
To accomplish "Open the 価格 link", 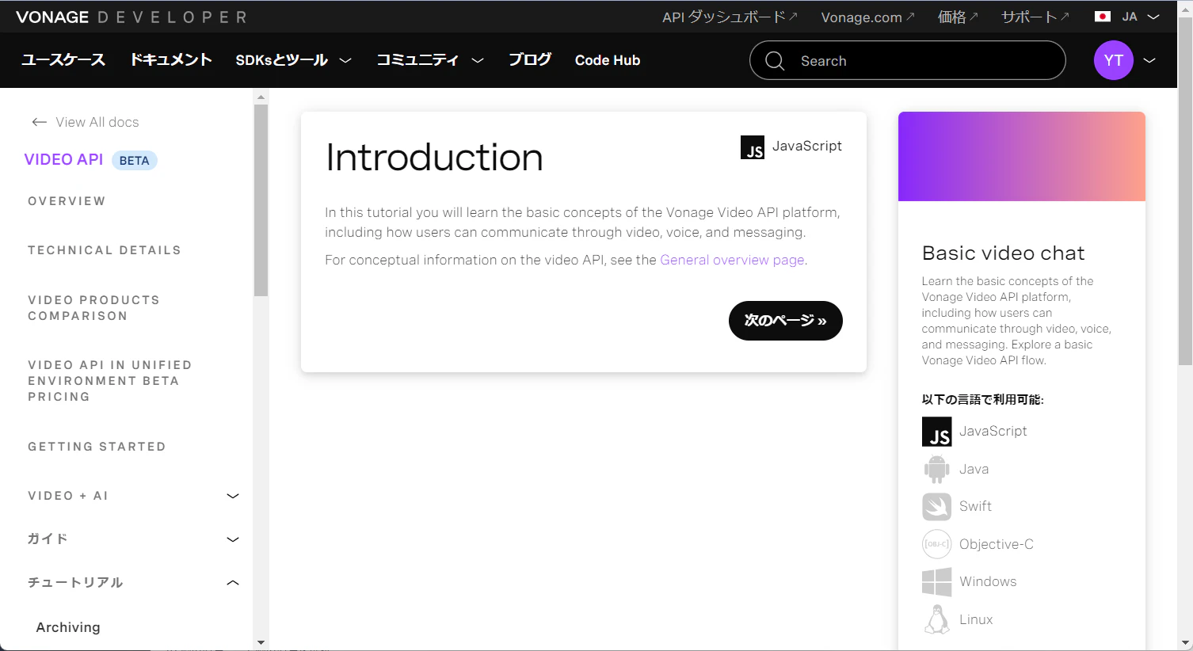I will coord(958,17).
